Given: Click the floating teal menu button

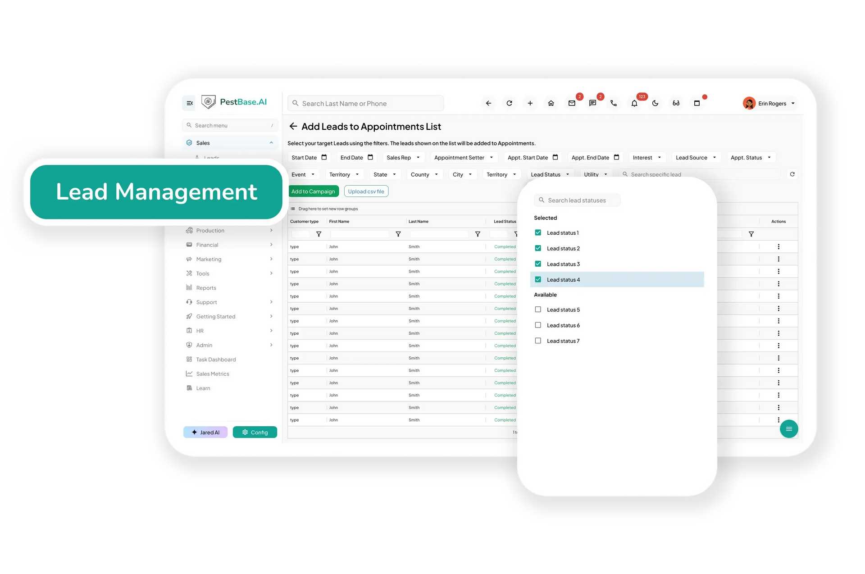Looking at the screenshot, I should [789, 429].
